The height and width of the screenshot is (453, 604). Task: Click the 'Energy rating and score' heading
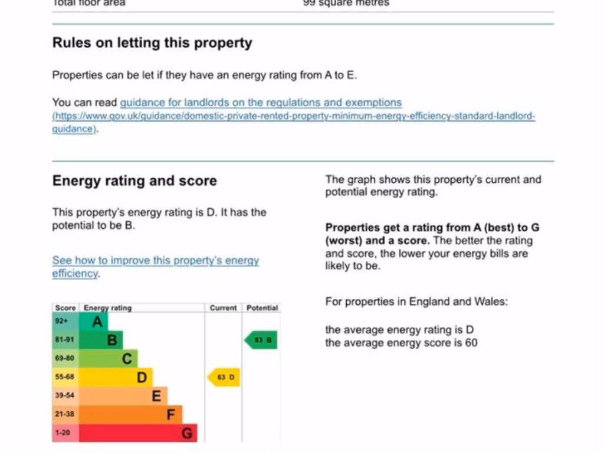point(134,181)
